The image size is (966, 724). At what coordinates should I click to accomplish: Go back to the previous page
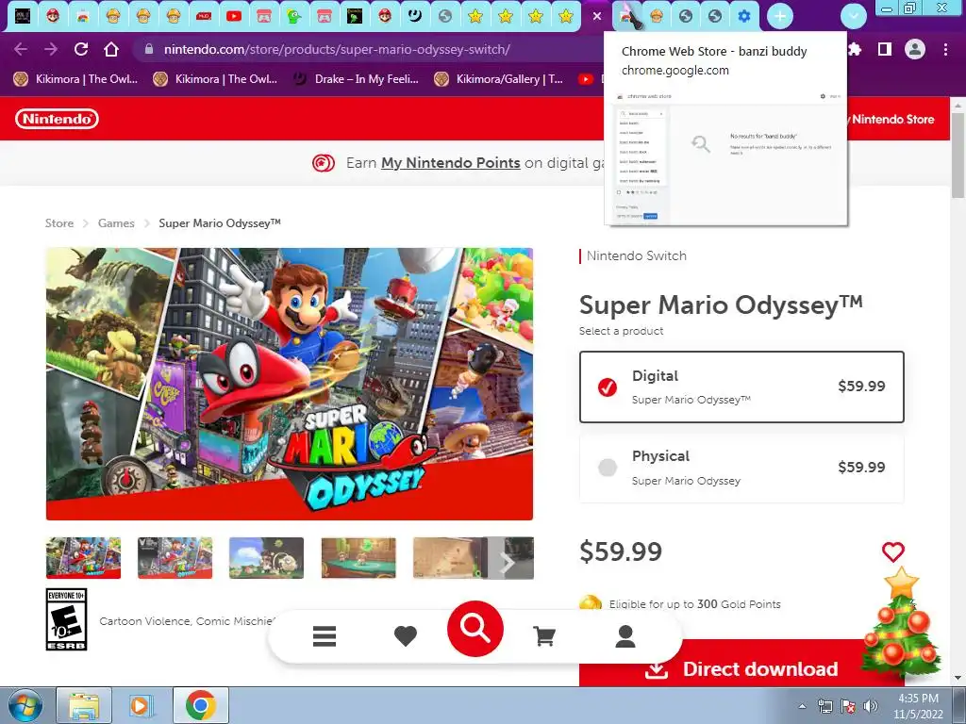coord(21,49)
